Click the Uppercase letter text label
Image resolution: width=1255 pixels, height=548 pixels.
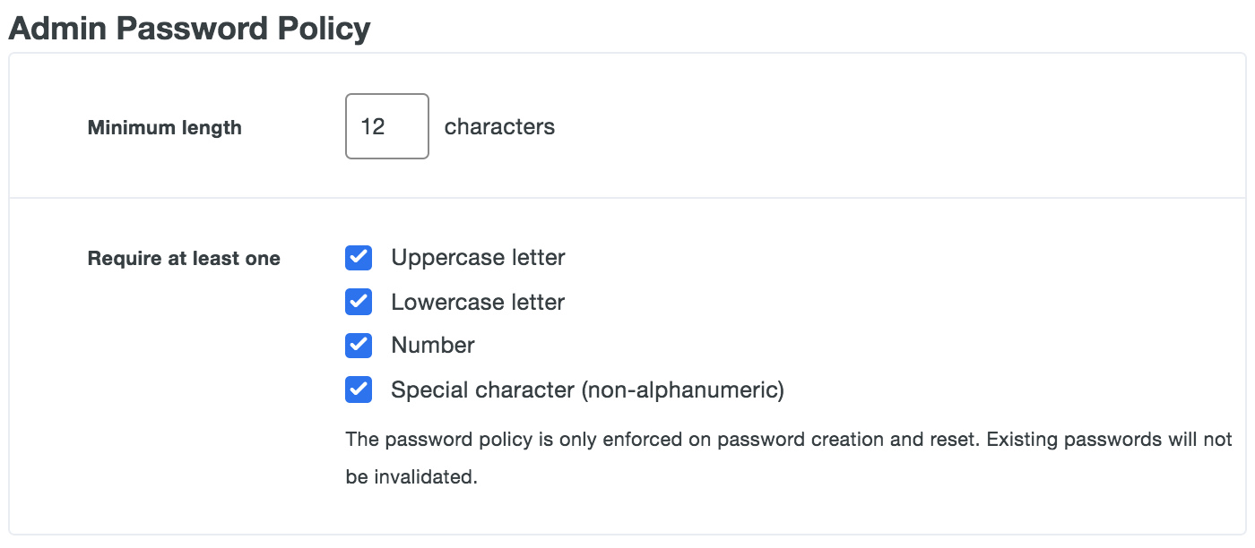click(477, 258)
